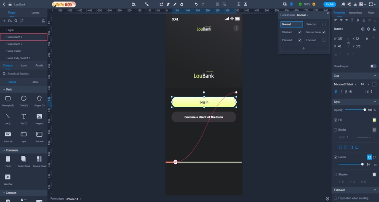Screen dimensions: 379x202
Task: Click the share icon in top bar
Action: (350, 4)
